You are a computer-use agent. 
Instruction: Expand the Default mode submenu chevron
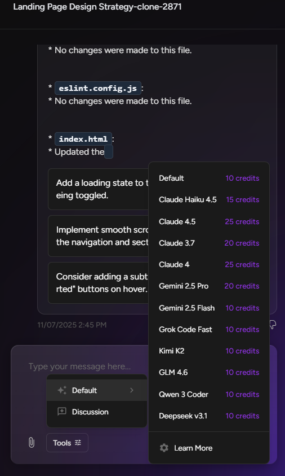(132, 390)
